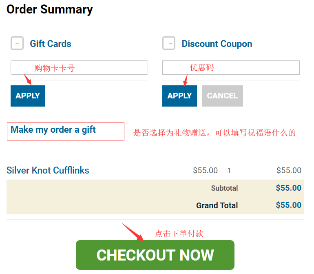Click the cufflinks line total price
The width and height of the screenshot is (314, 274).
pyautogui.click(x=289, y=171)
